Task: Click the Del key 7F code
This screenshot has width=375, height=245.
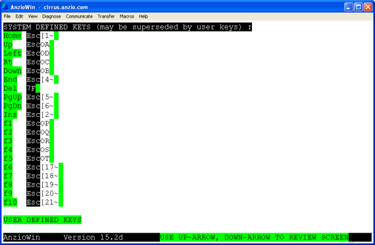Action: 31,89
